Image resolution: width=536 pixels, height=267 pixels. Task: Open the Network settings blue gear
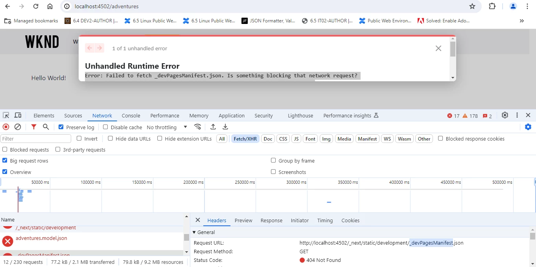pyautogui.click(x=528, y=127)
